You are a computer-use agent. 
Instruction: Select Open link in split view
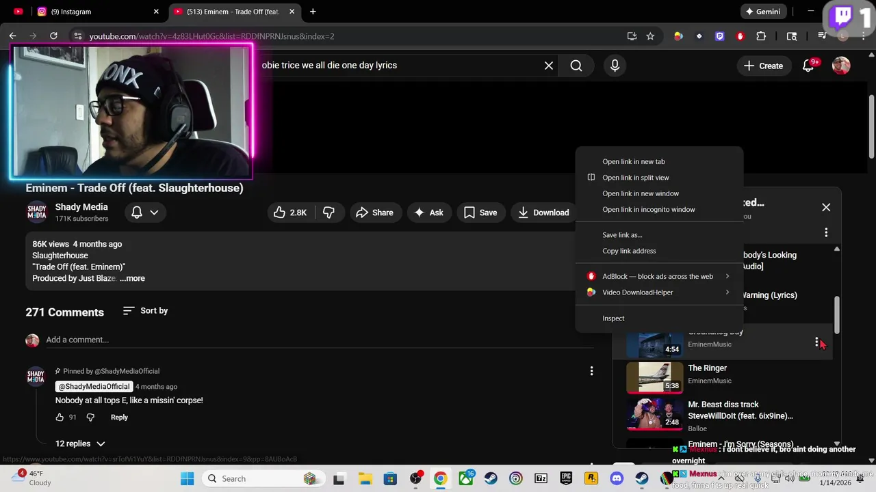point(659,178)
